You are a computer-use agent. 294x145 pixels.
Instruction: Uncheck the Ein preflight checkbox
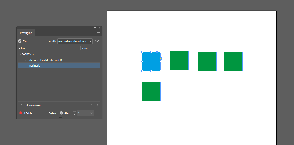coord(20,41)
